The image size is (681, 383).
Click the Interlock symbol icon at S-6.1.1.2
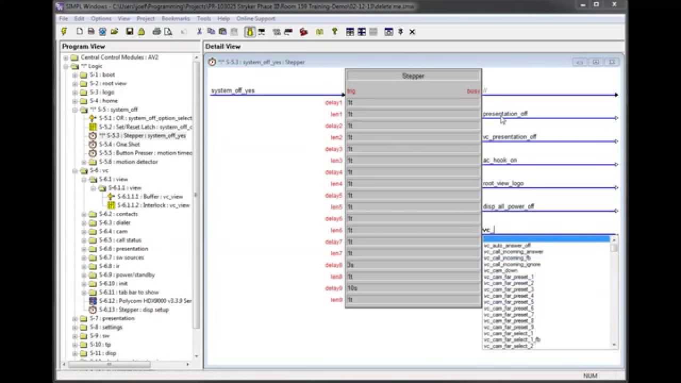click(111, 205)
